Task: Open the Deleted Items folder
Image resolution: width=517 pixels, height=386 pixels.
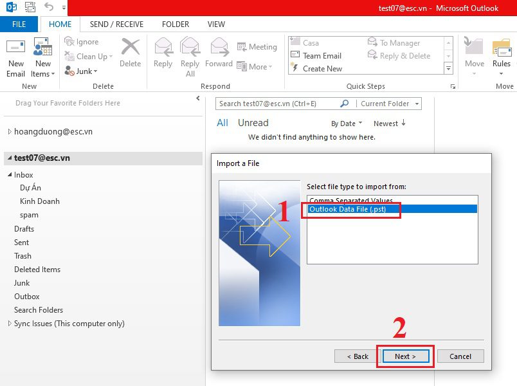Action: [37, 269]
